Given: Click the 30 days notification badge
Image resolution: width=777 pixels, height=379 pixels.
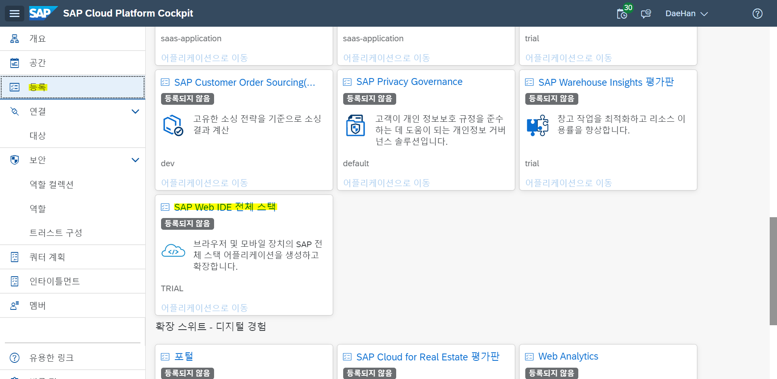Looking at the screenshot, I should click(628, 7).
